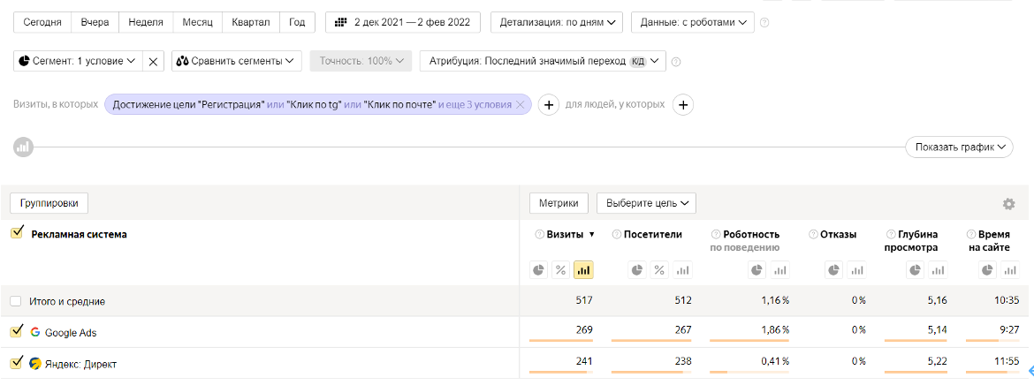
Task: Select the Сегодня period tab
Action: [42, 22]
